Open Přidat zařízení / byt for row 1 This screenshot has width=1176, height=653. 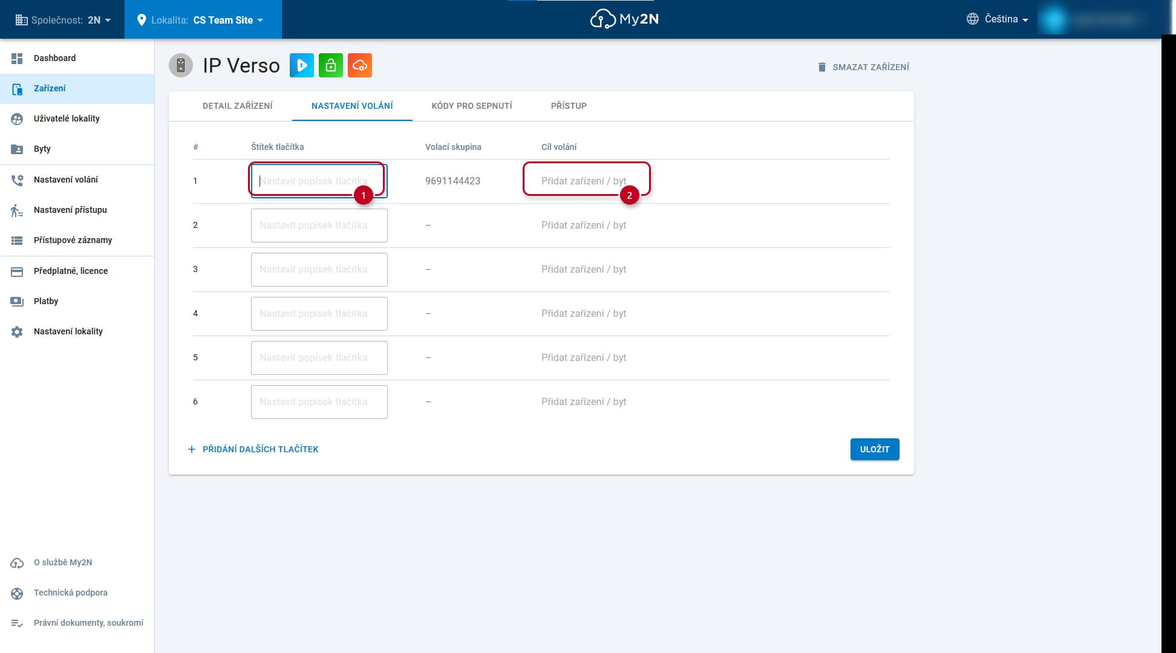click(584, 181)
